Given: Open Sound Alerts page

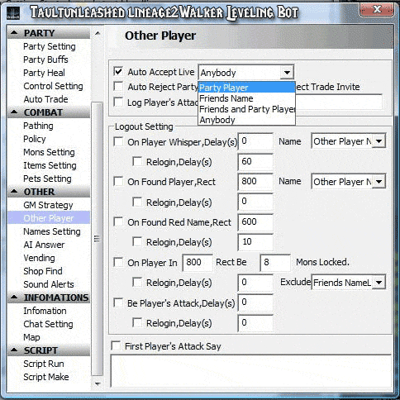Looking at the screenshot, I should [49, 284].
